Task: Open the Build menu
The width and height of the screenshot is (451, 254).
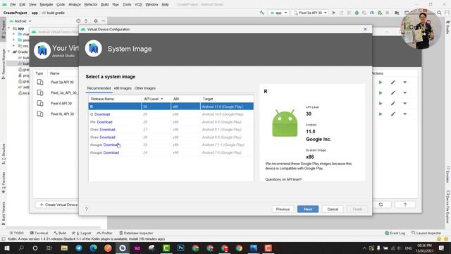Action: pos(105,4)
